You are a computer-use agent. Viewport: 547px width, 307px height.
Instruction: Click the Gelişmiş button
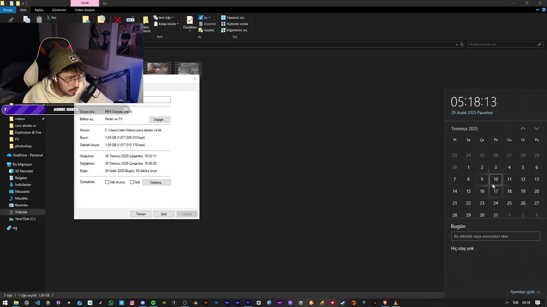pyautogui.click(x=156, y=182)
